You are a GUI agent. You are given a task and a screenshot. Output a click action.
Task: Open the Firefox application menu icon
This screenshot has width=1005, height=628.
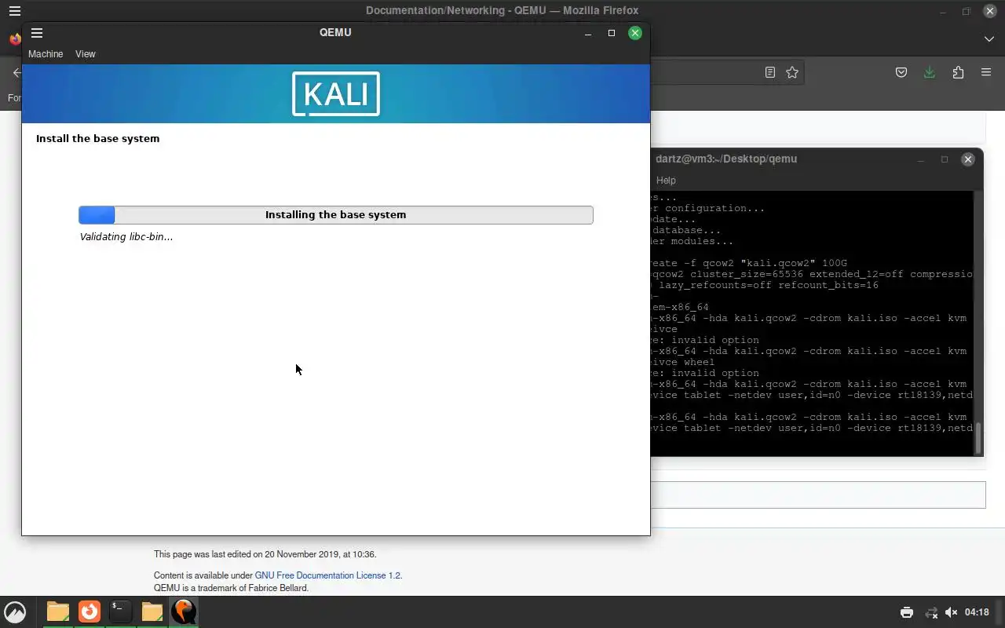point(986,72)
